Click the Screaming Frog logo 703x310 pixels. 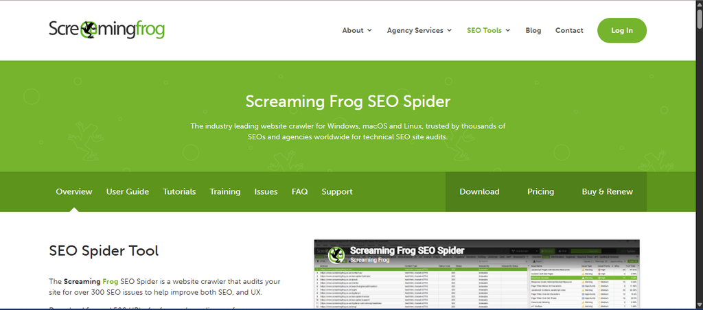pos(106,29)
